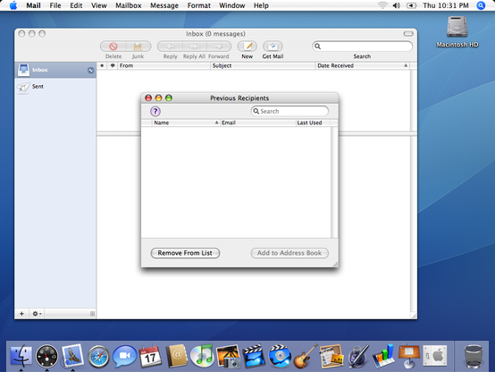Viewport: 495px width, 372px height.
Task: Open iCal from the Dock
Action: [150, 356]
